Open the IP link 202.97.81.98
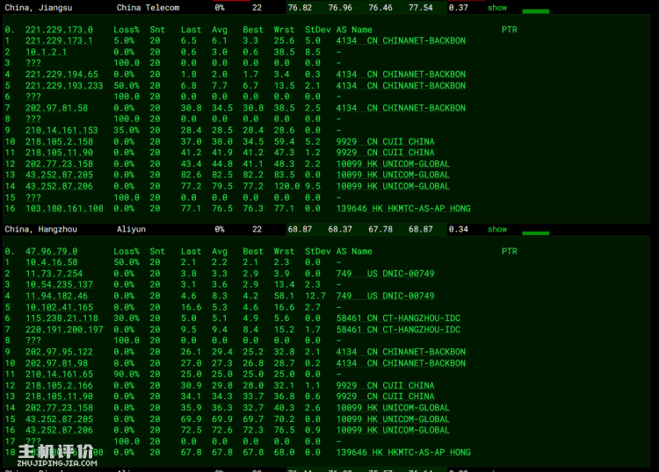Viewport: 659px width, 472px height. tap(56, 363)
